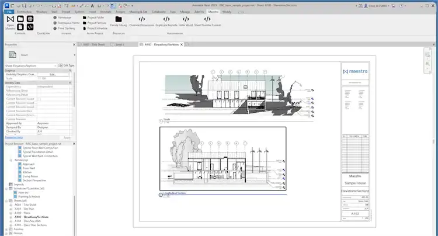Select sheet A001 - Title Sheet
Screen dimensions: 438x236
point(26,204)
